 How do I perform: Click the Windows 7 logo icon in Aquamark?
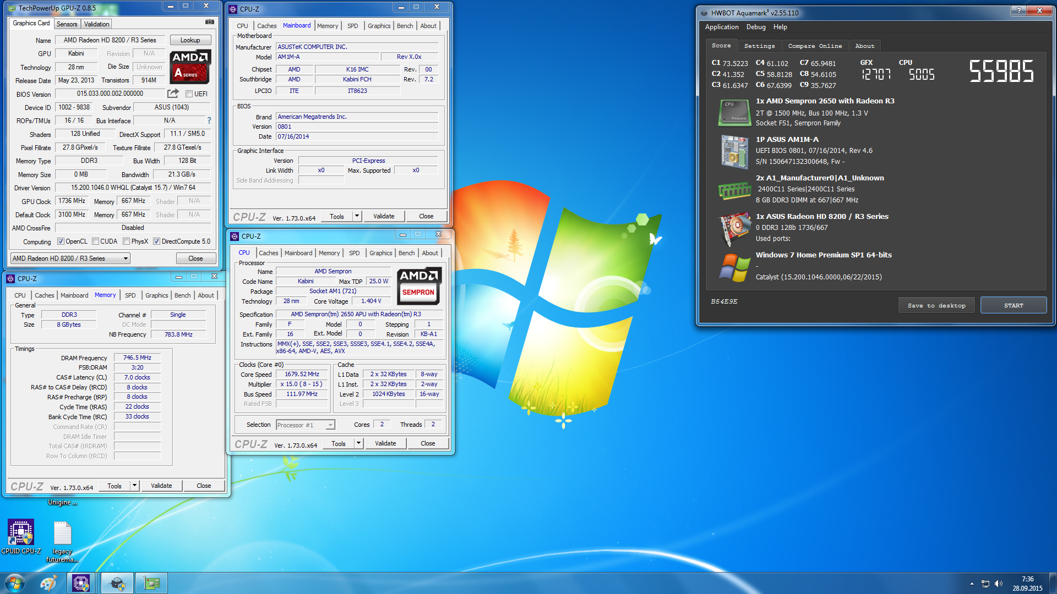[x=734, y=267]
